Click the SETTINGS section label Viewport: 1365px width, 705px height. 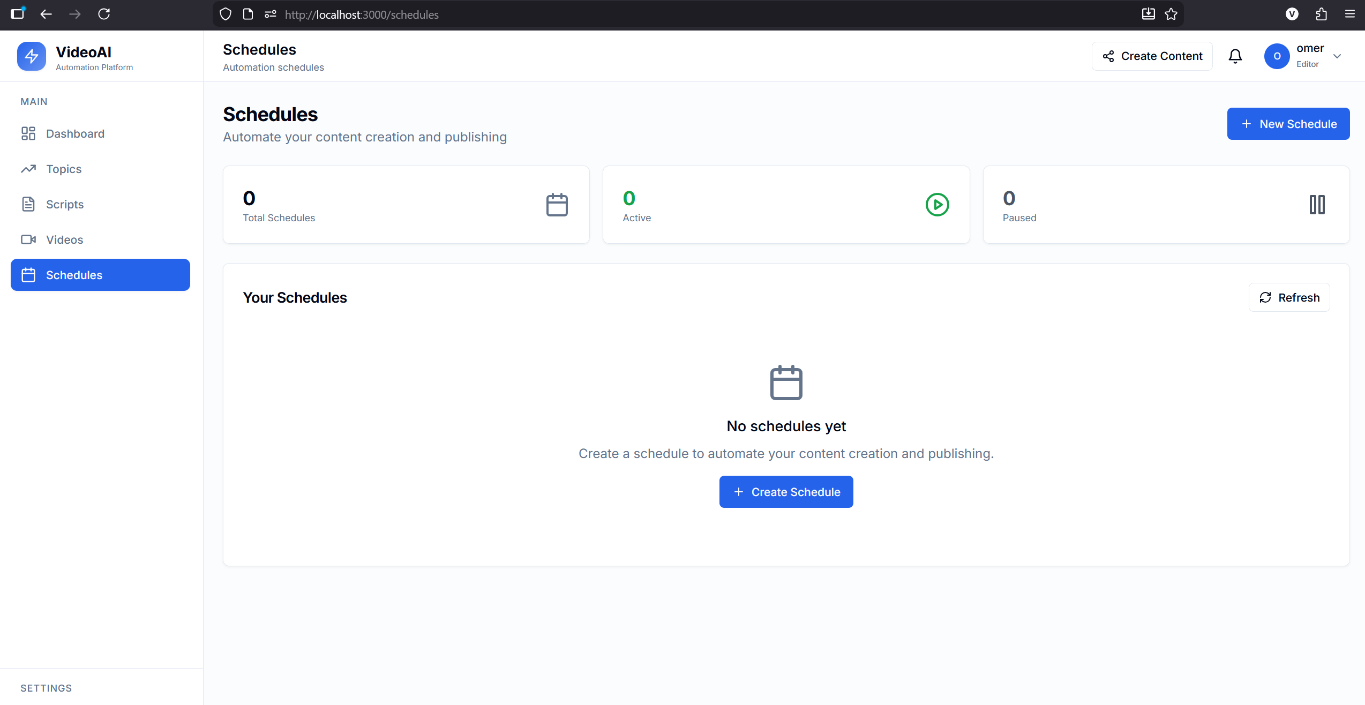pyautogui.click(x=46, y=688)
